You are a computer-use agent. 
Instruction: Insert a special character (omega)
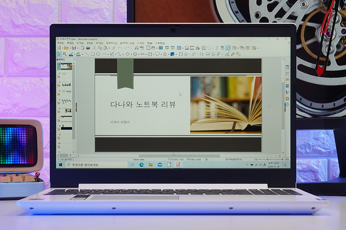(x=209, y=48)
